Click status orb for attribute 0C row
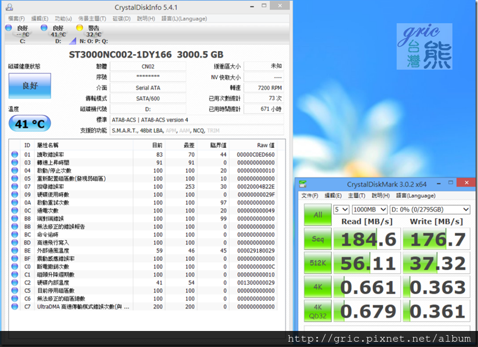 click(15, 210)
